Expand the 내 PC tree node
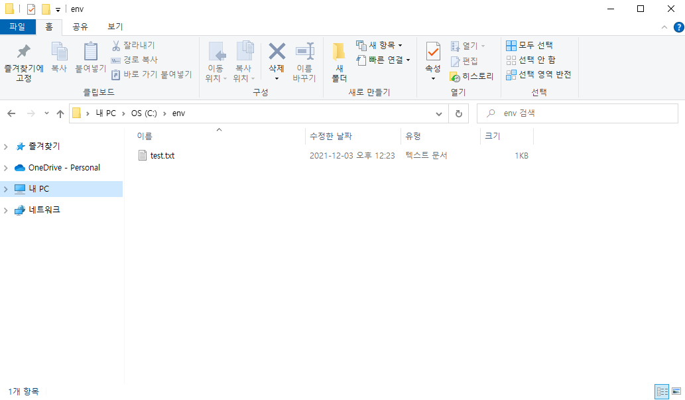Viewport: 685px width, 400px height. [x=6, y=189]
